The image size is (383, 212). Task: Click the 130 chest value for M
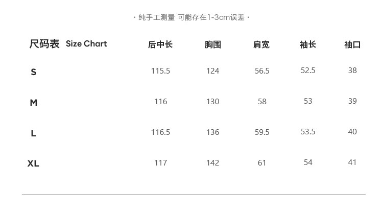pyautogui.click(x=212, y=102)
